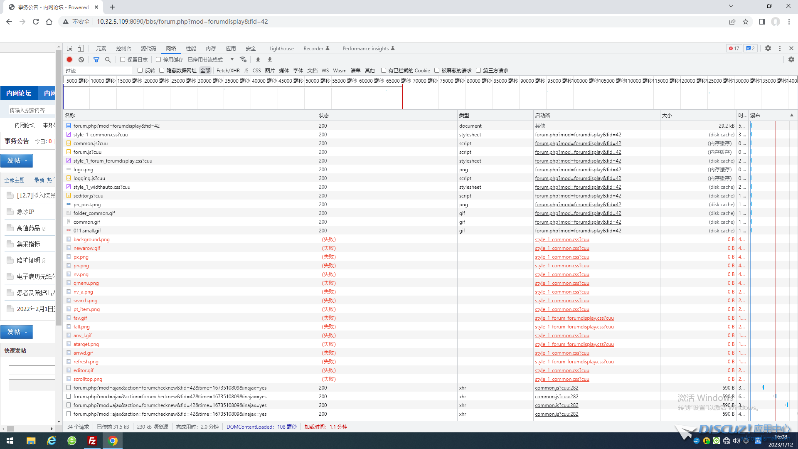
Task: Open the DevTools three-dot more menu
Action: pyautogui.click(x=780, y=49)
